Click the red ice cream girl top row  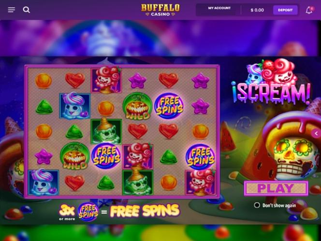[106, 80]
